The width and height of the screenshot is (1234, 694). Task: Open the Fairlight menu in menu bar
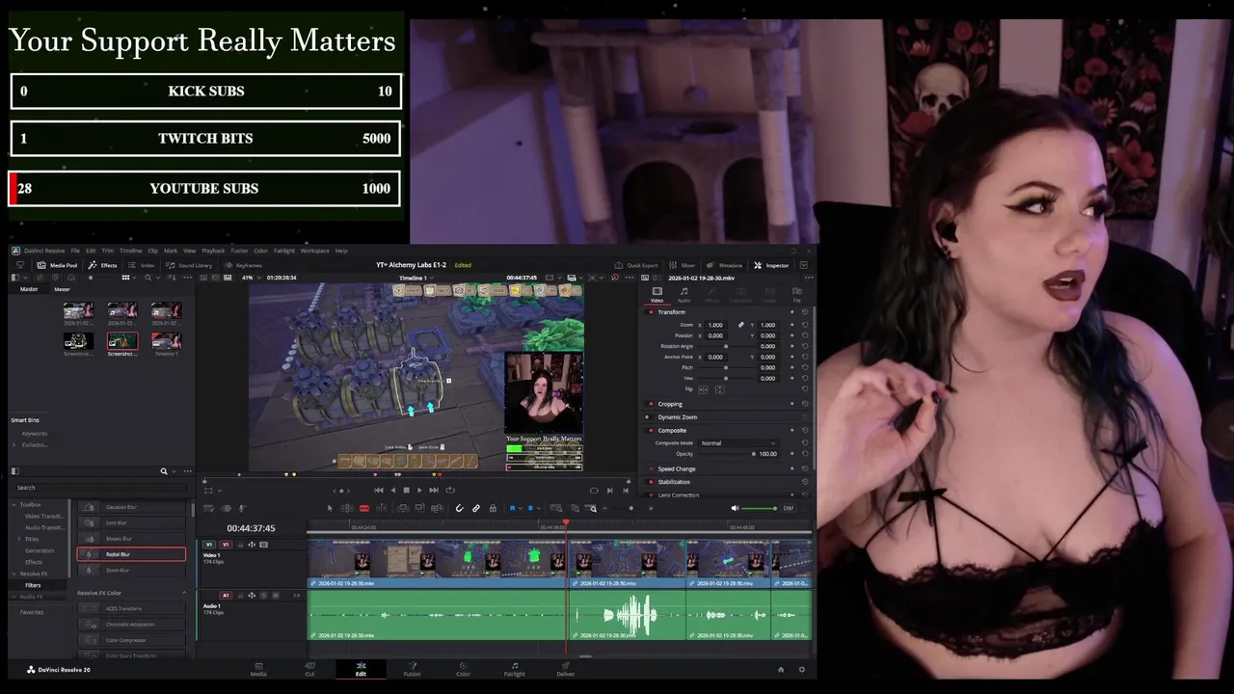tap(284, 251)
